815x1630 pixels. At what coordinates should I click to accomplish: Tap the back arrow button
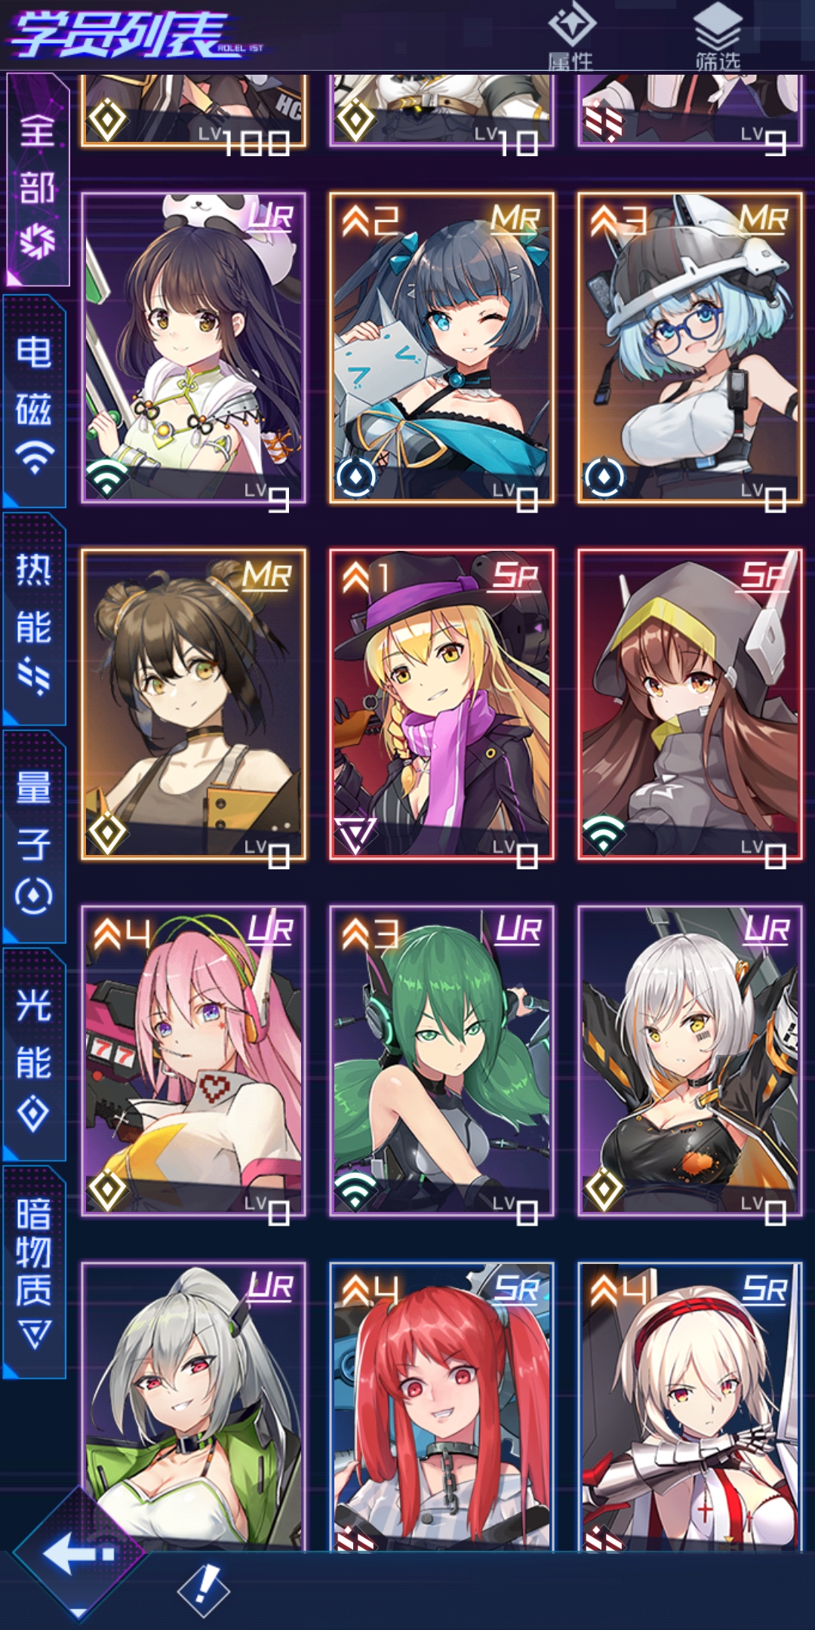point(78,1553)
